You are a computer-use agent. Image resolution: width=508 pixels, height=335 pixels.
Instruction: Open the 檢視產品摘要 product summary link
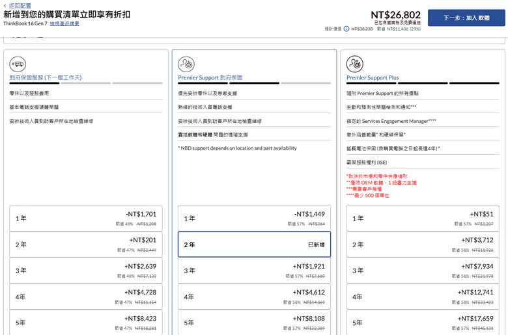pyautogui.click(x=64, y=23)
